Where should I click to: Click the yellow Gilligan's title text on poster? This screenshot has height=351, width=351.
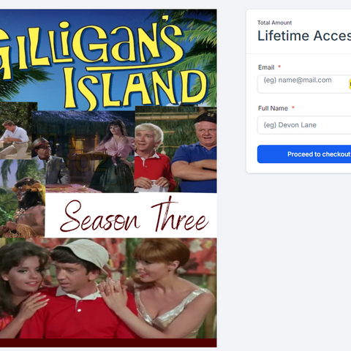[91, 46]
